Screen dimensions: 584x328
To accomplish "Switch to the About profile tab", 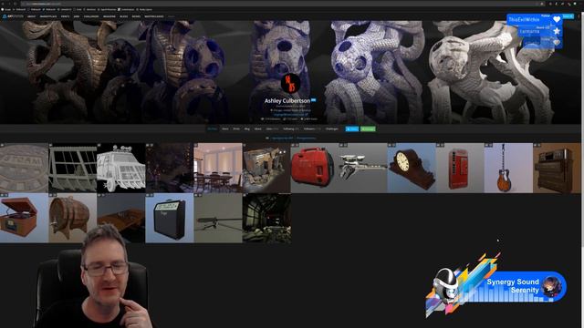I will tap(257, 129).
